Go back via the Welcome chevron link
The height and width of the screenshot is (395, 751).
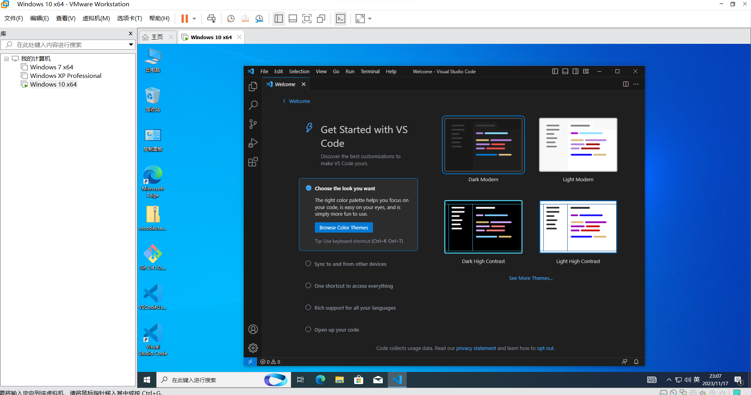[296, 101]
